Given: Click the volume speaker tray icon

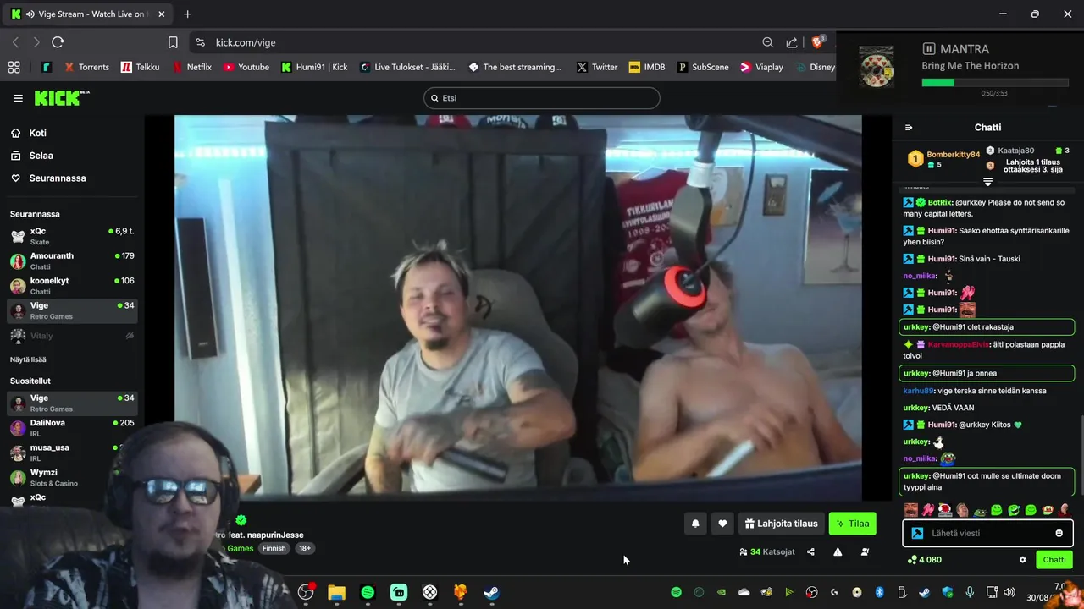Looking at the screenshot, I should click(1010, 592).
